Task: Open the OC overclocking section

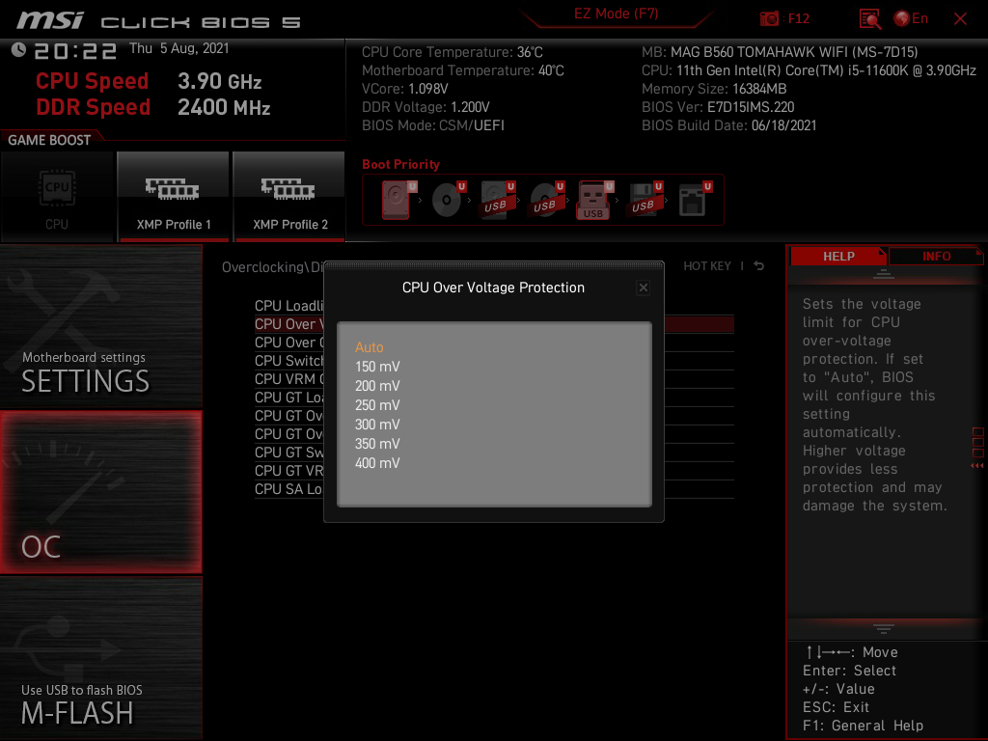Action: pyautogui.click(x=100, y=492)
